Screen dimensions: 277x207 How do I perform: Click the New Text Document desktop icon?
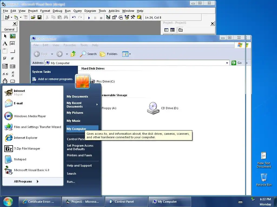pyautogui.click(x=264, y=160)
